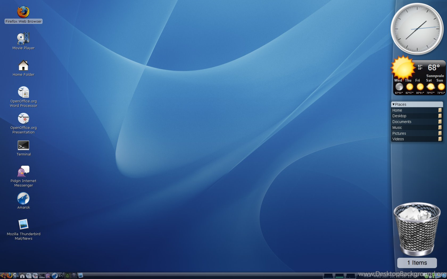447x279 pixels.
Task: Launch OpenOffice.org Word Processor desktop icon
Action: (23, 92)
